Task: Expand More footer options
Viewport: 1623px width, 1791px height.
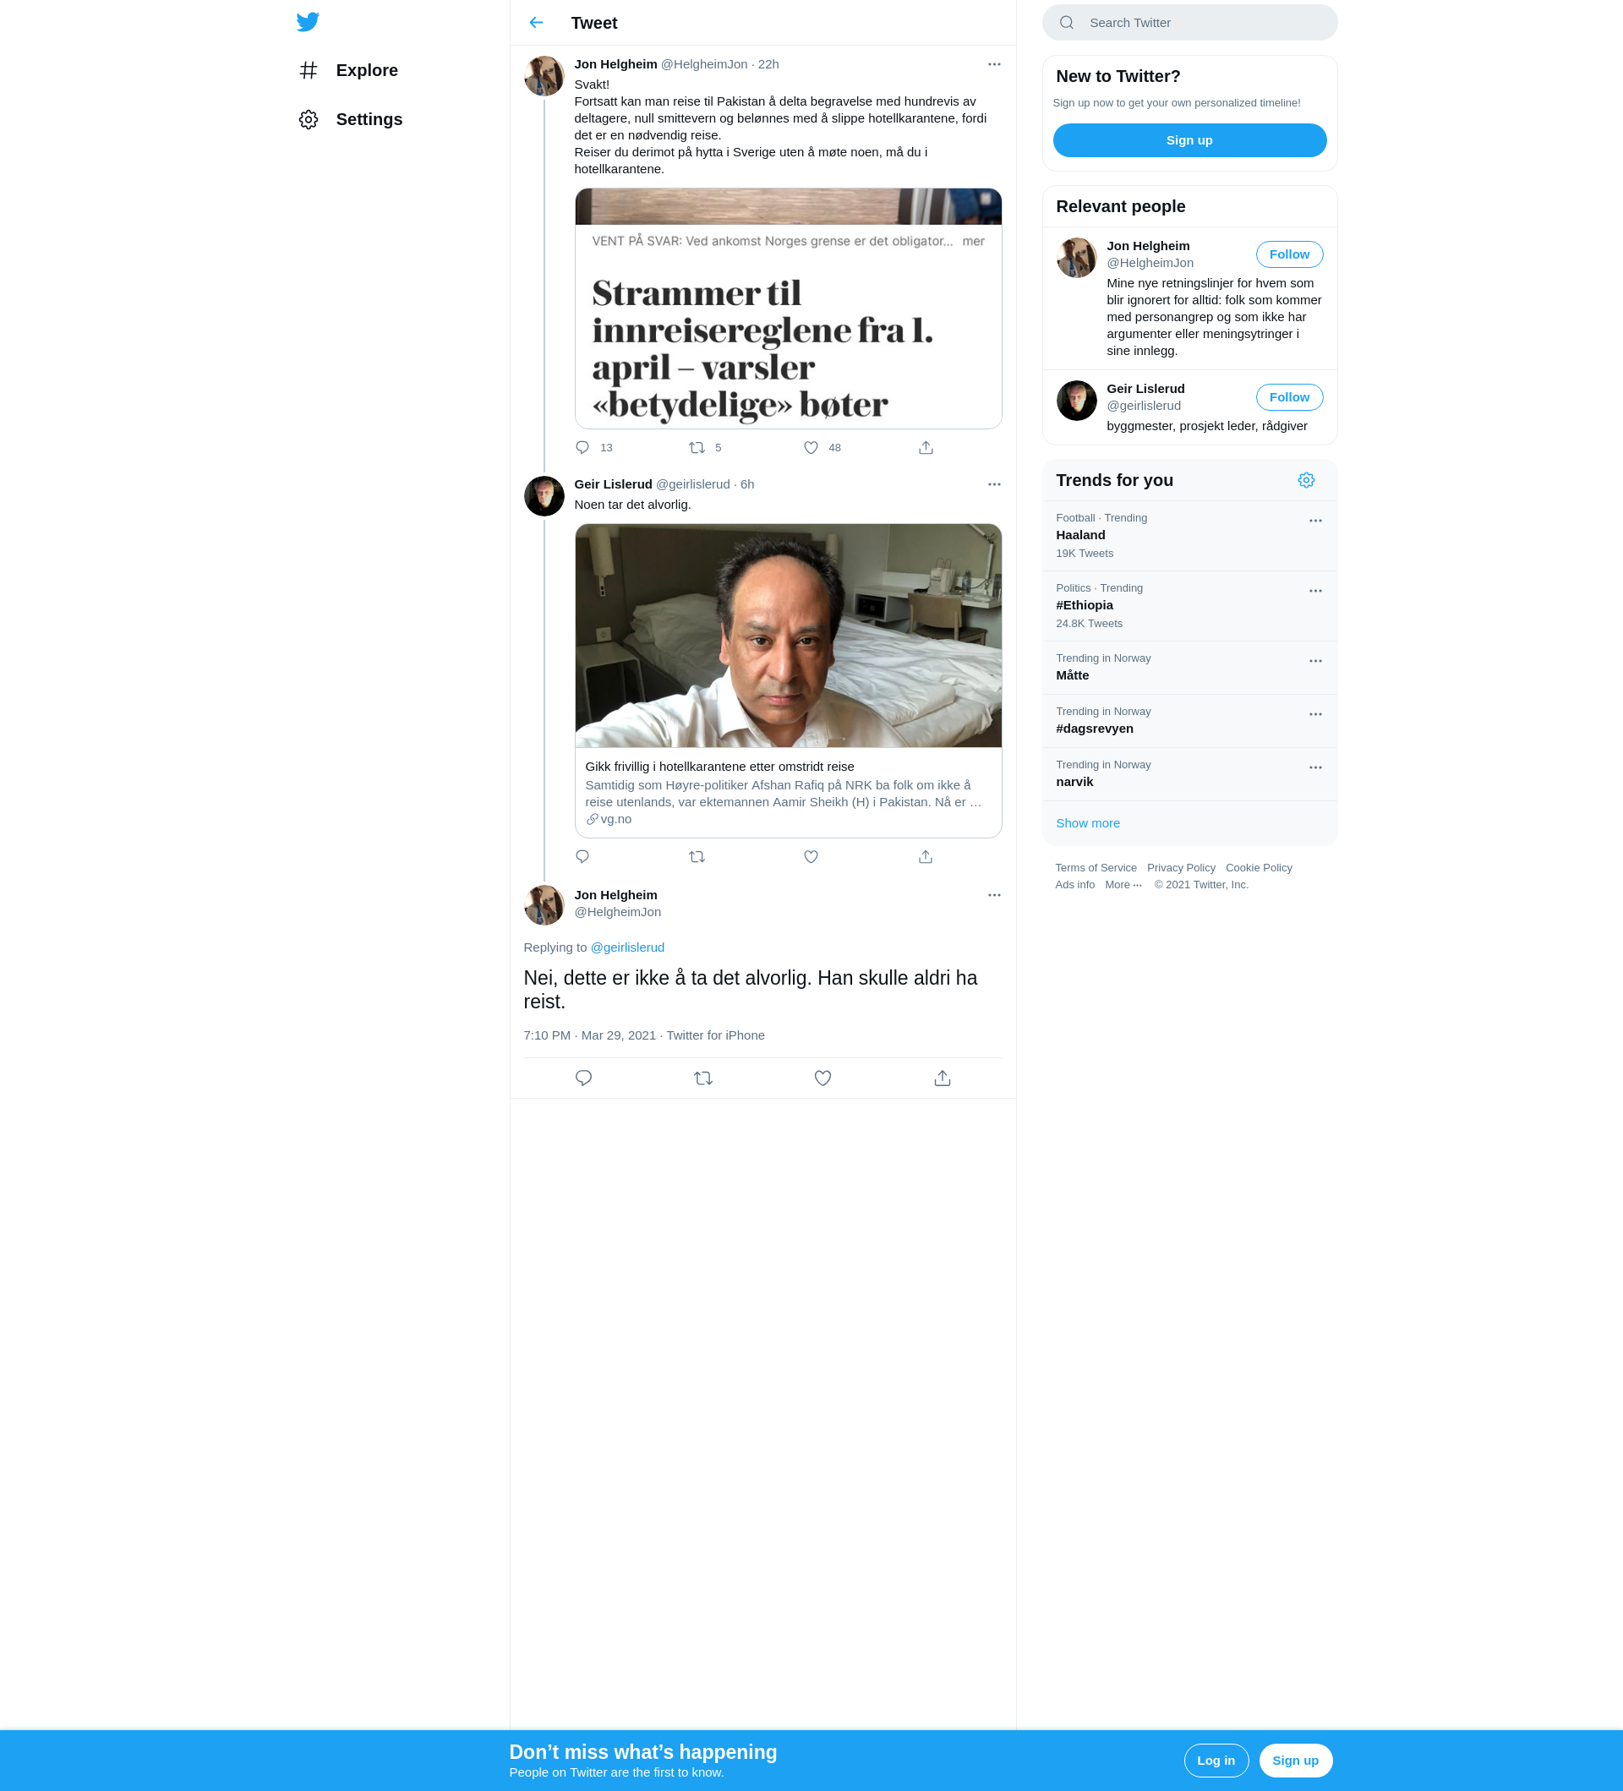Action: tap(1123, 884)
